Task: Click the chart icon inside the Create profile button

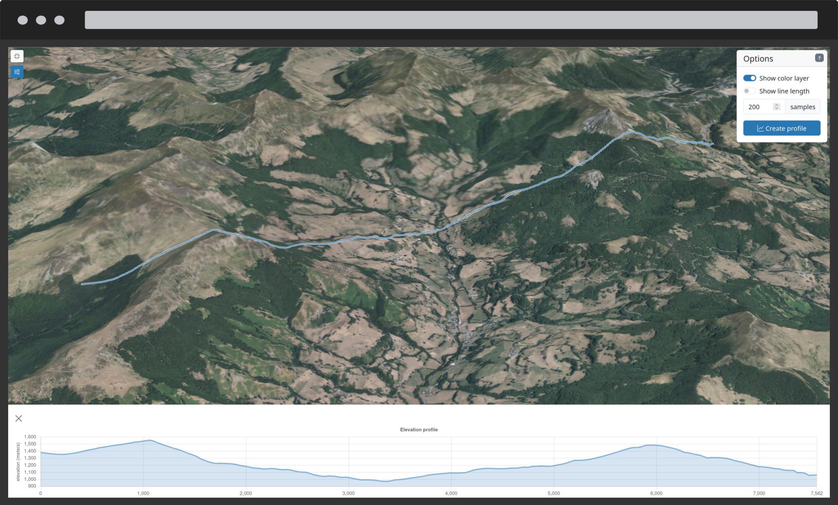Action: click(761, 128)
